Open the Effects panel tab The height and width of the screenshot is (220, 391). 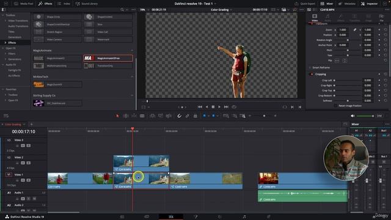pos(45,4)
